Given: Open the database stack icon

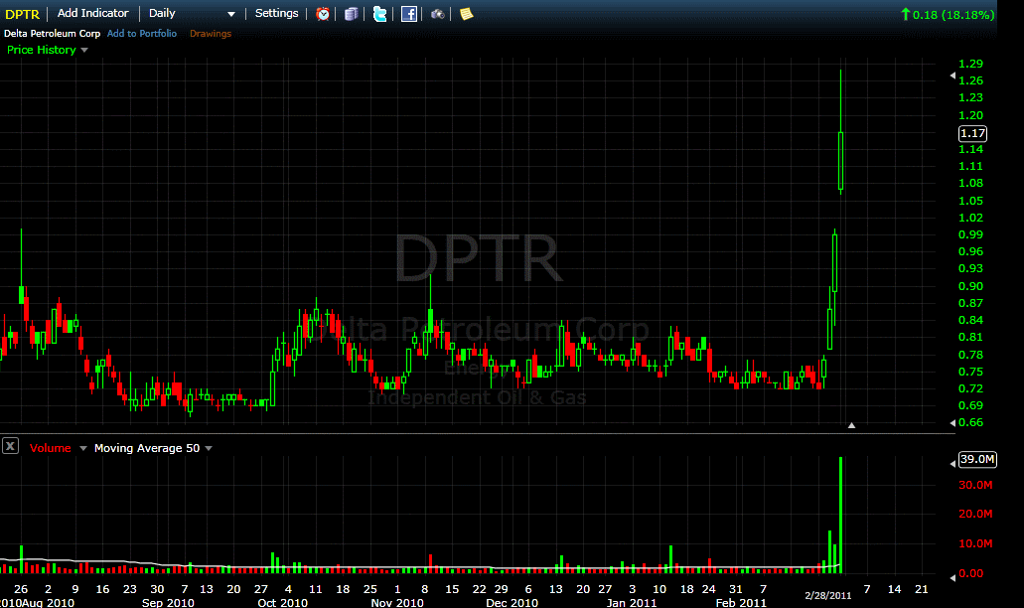Looking at the screenshot, I should pyautogui.click(x=352, y=14).
